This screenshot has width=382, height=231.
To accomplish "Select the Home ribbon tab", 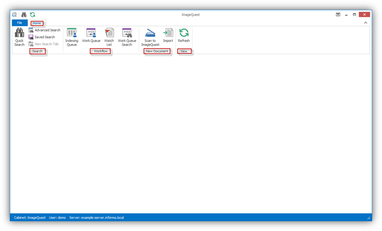I will [37, 23].
